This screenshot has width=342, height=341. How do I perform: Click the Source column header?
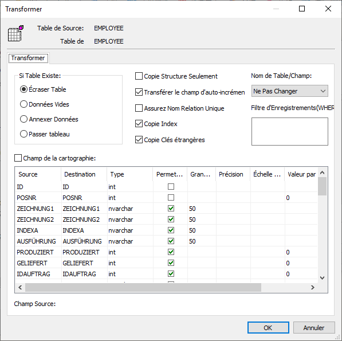tap(38, 174)
